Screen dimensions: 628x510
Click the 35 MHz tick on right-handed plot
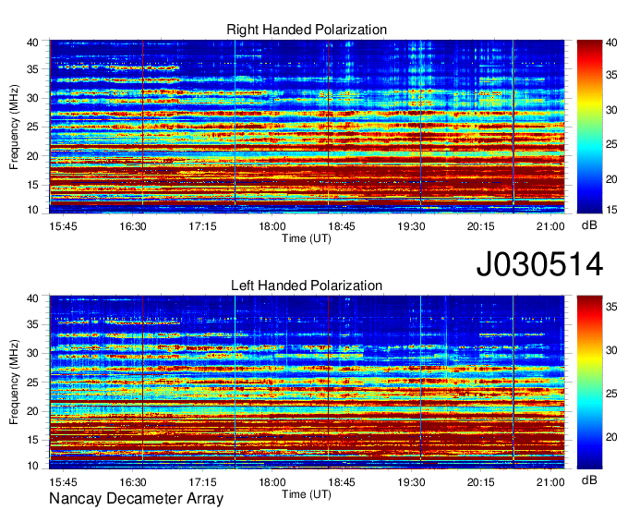[32, 69]
